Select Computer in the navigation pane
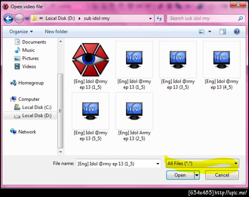 (x=25, y=99)
